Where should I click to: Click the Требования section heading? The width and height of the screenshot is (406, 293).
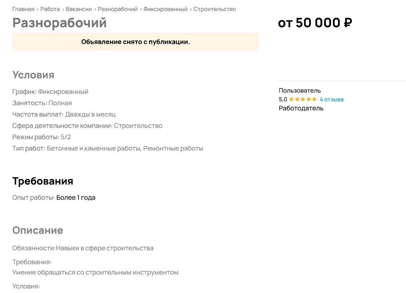(43, 181)
